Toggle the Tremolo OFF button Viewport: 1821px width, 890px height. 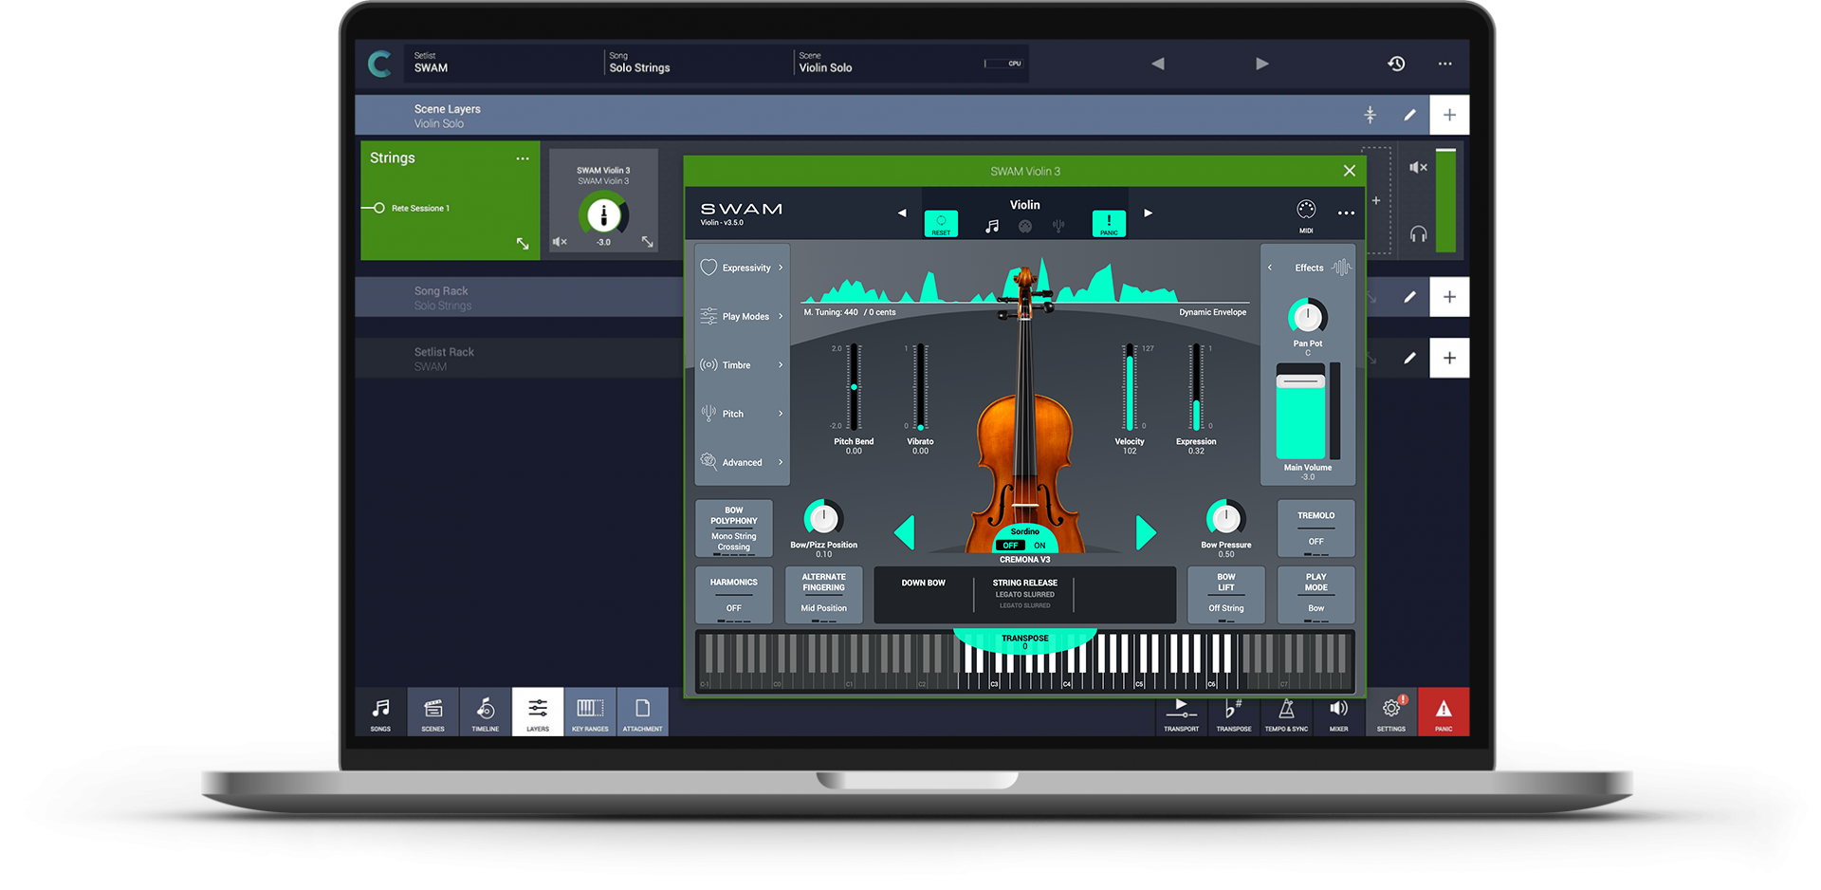pyautogui.click(x=1315, y=528)
